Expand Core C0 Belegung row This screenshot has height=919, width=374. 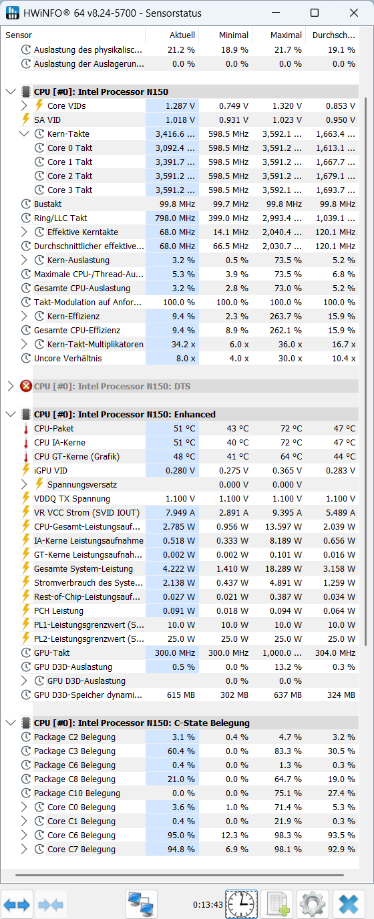pos(25,807)
